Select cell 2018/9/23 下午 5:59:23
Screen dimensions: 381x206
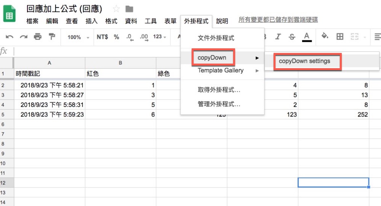coord(50,114)
